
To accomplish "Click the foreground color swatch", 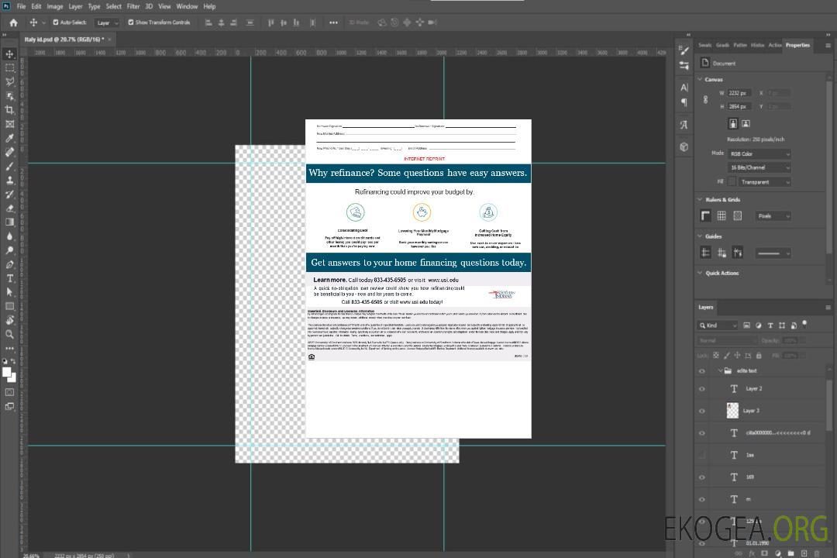I will pyautogui.click(x=6, y=373).
